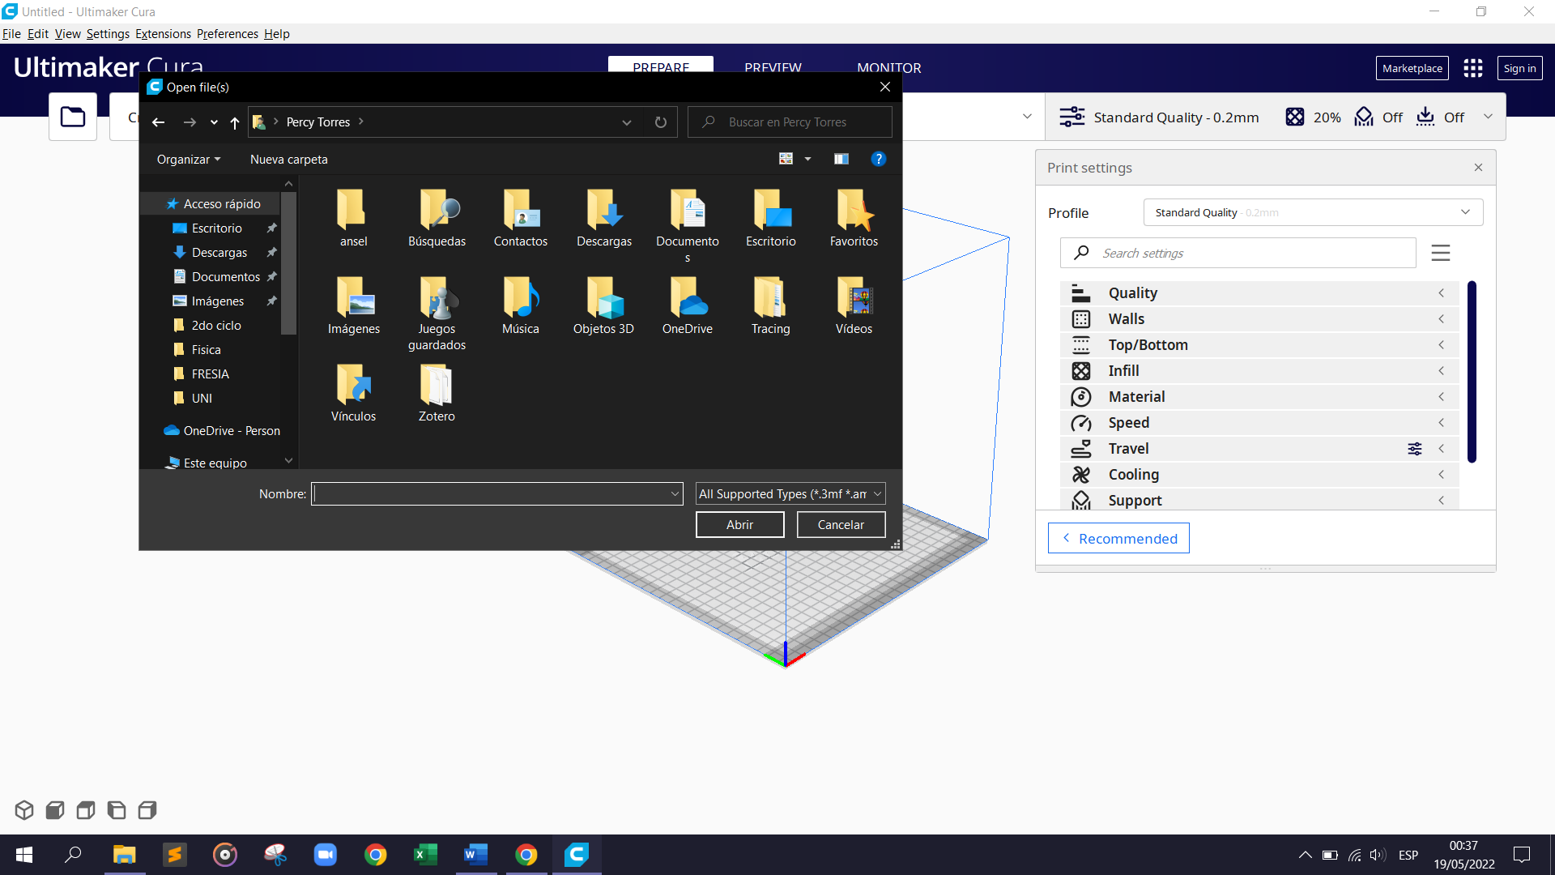Click the refresh icon in file dialog
1555x875 pixels.
click(660, 122)
